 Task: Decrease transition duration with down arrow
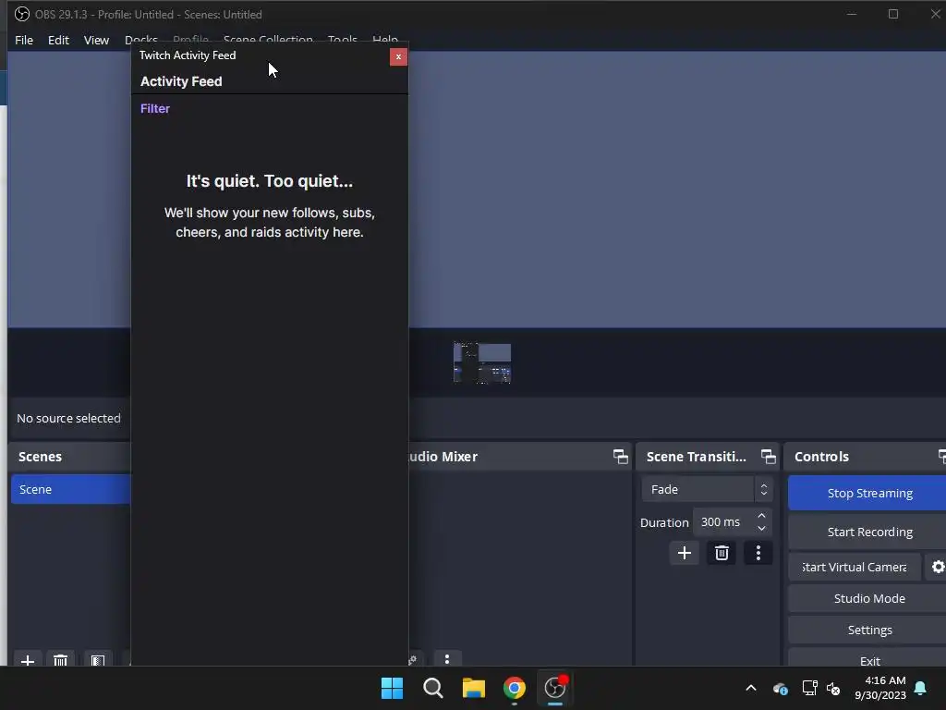pos(761,528)
